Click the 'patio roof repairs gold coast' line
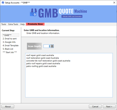 43,63
